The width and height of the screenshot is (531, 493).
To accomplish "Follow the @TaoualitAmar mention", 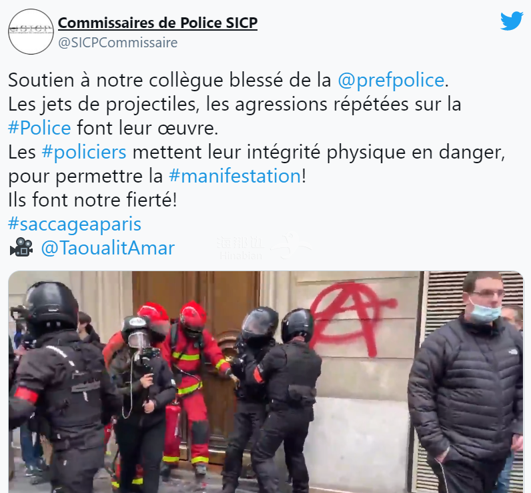I will click(x=107, y=248).
